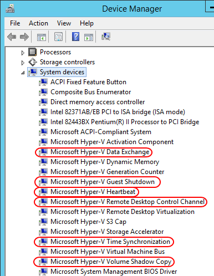Expand the Storage controllers node
Viewport: 214px width, 276px height.
point(23,63)
